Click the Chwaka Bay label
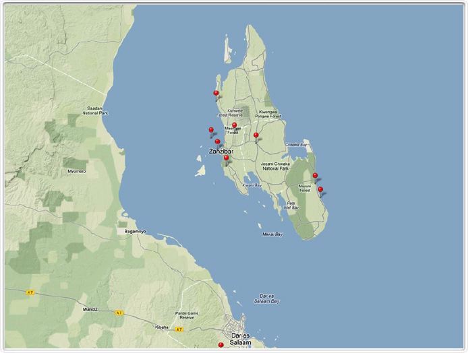This screenshot has width=468, height=353. coord(296,144)
